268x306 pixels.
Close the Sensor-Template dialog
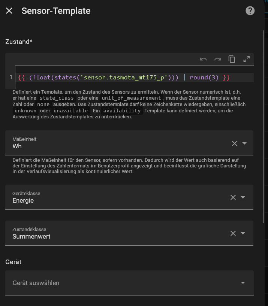pos(9,11)
